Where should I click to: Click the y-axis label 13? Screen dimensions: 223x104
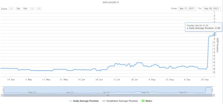(x=214, y=52)
